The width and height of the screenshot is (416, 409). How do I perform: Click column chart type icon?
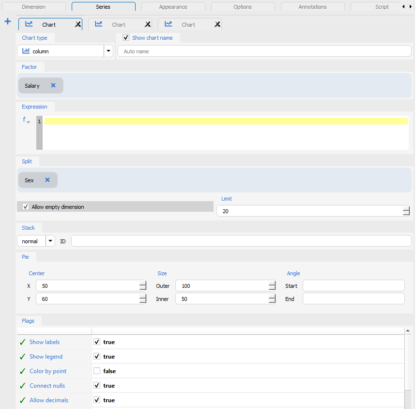click(26, 51)
